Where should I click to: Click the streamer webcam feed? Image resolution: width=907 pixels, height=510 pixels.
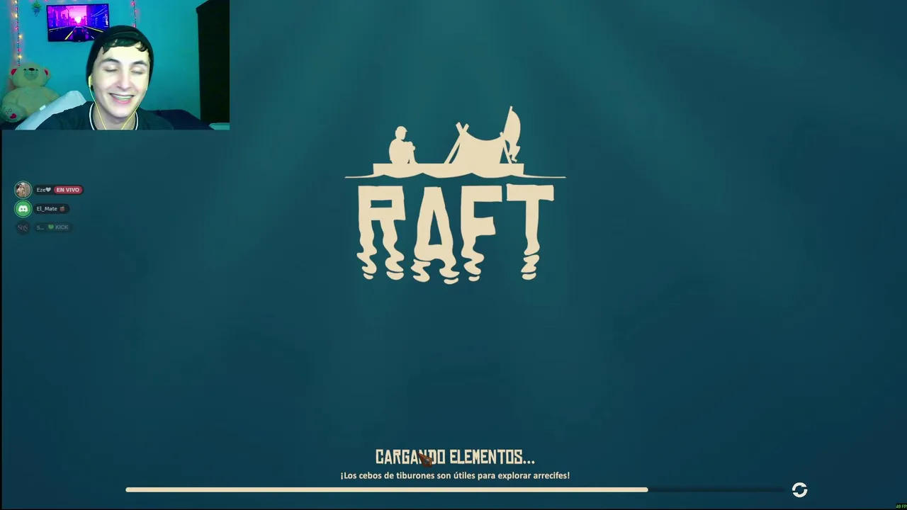(115, 65)
